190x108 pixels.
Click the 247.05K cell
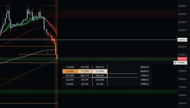pos(85,67)
